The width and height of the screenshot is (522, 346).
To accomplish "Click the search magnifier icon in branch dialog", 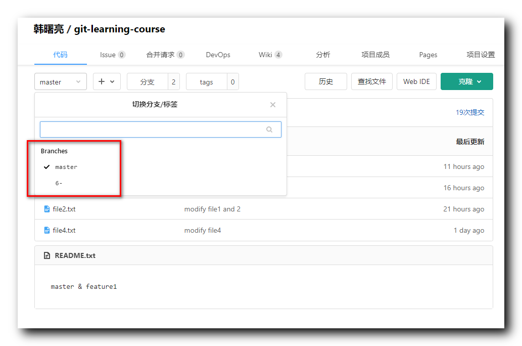I will [x=269, y=129].
